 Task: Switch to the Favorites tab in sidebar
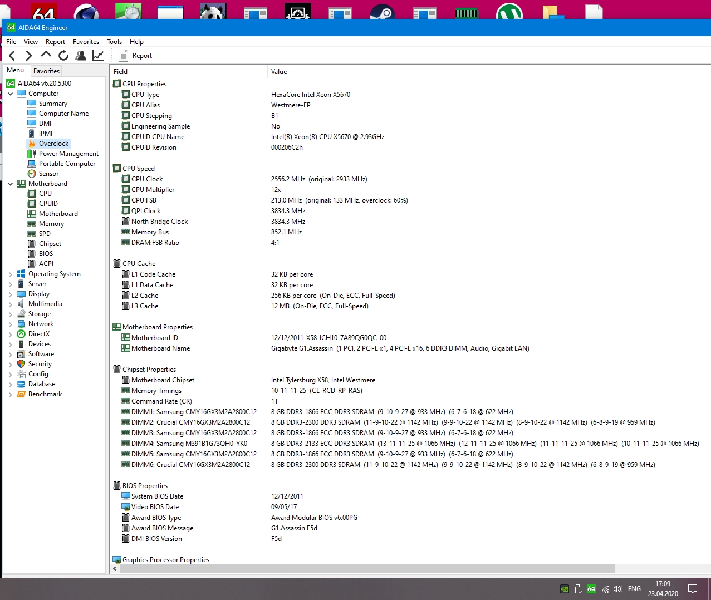(x=46, y=71)
